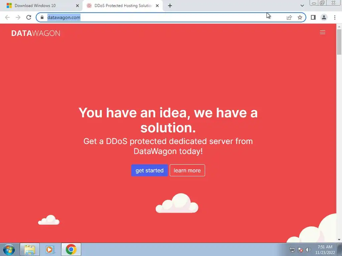Open the volume speaker tray icon
The width and height of the screenshot is (342, 256).
tap(308, 250)
